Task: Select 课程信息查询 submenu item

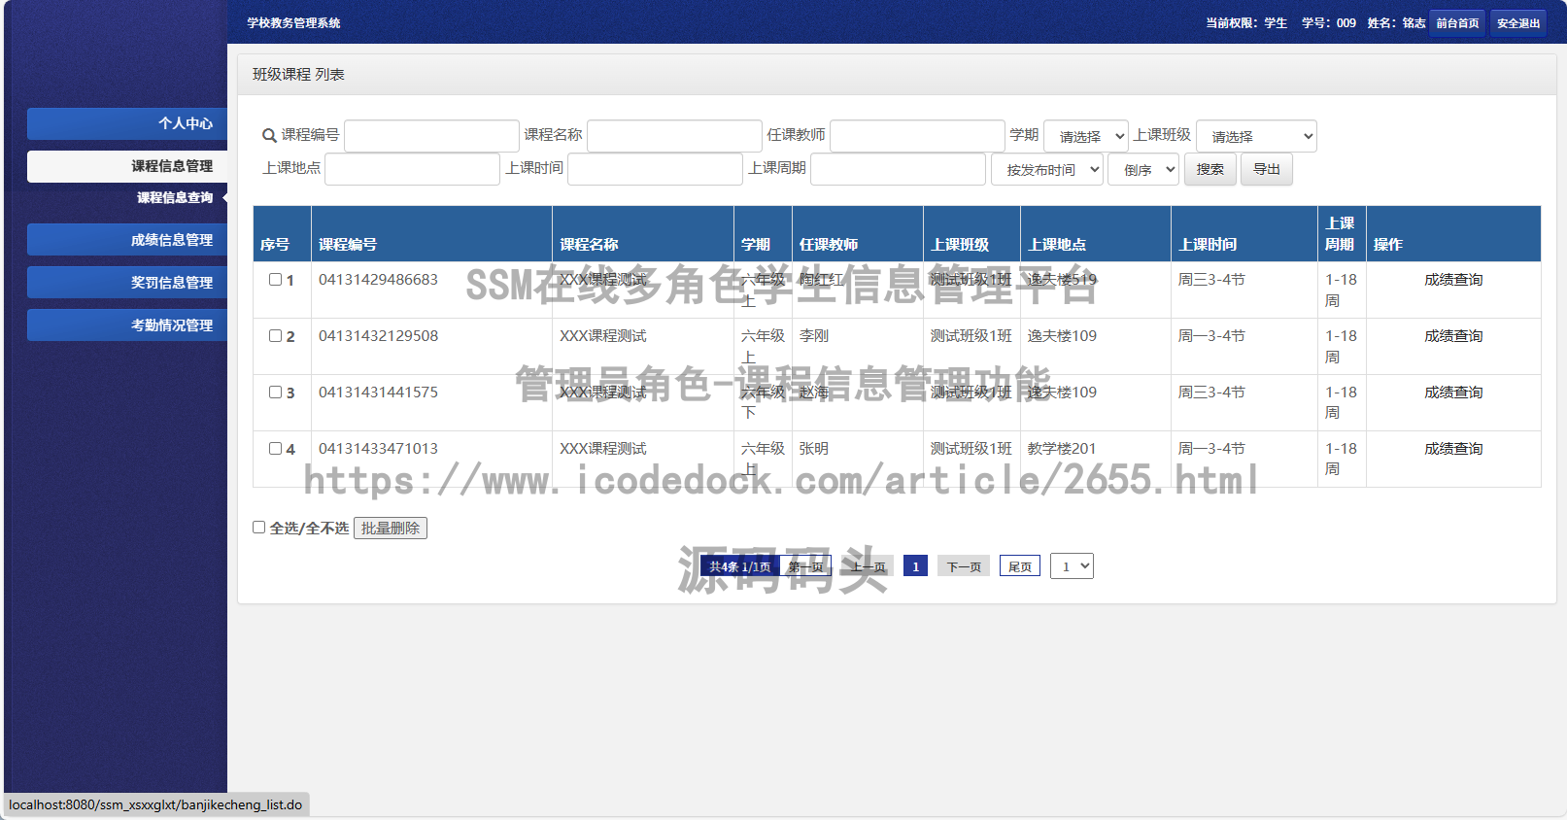Action: click(175, 197)
